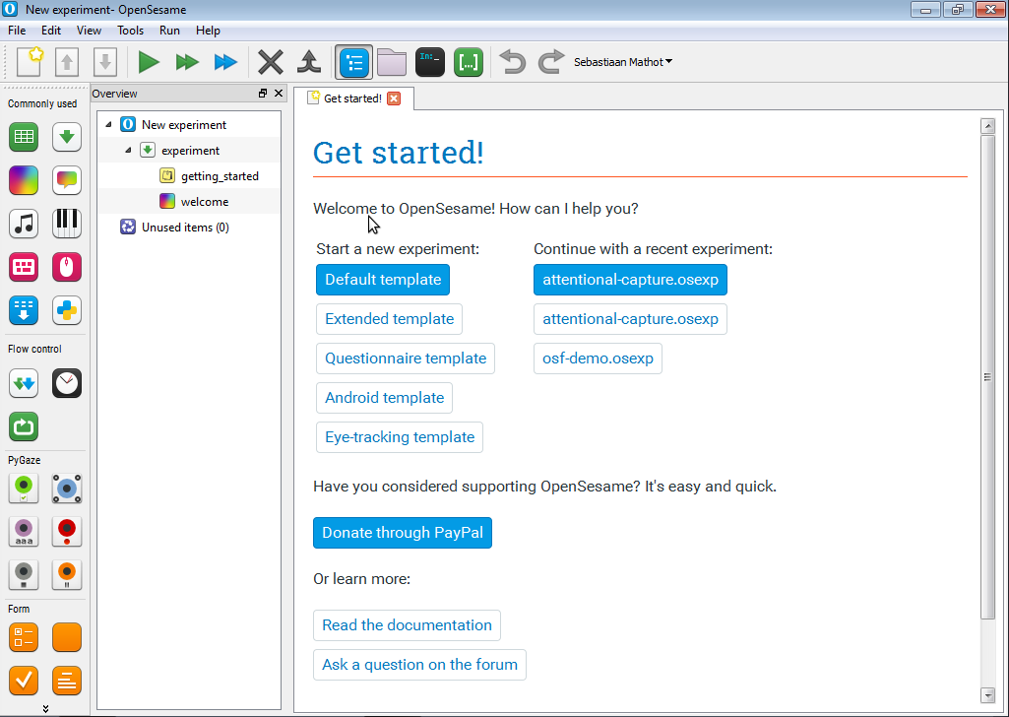This screenshot has height=717, width=1009.
Task: Select the sampler music note item
Action: (24, 224)
